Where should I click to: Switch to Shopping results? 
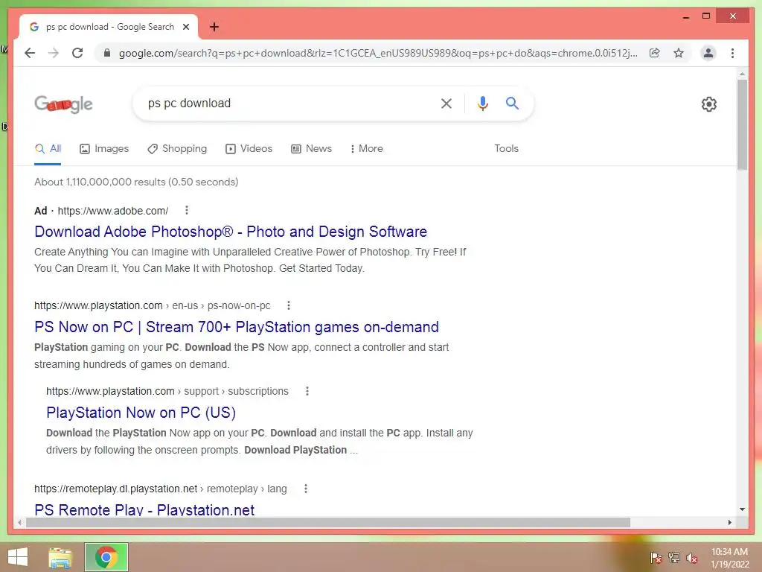pos(177,148)
